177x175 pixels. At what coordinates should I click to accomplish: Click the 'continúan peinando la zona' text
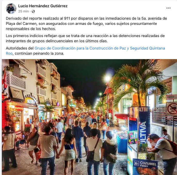pyautogui.click(x=39, y=53)
